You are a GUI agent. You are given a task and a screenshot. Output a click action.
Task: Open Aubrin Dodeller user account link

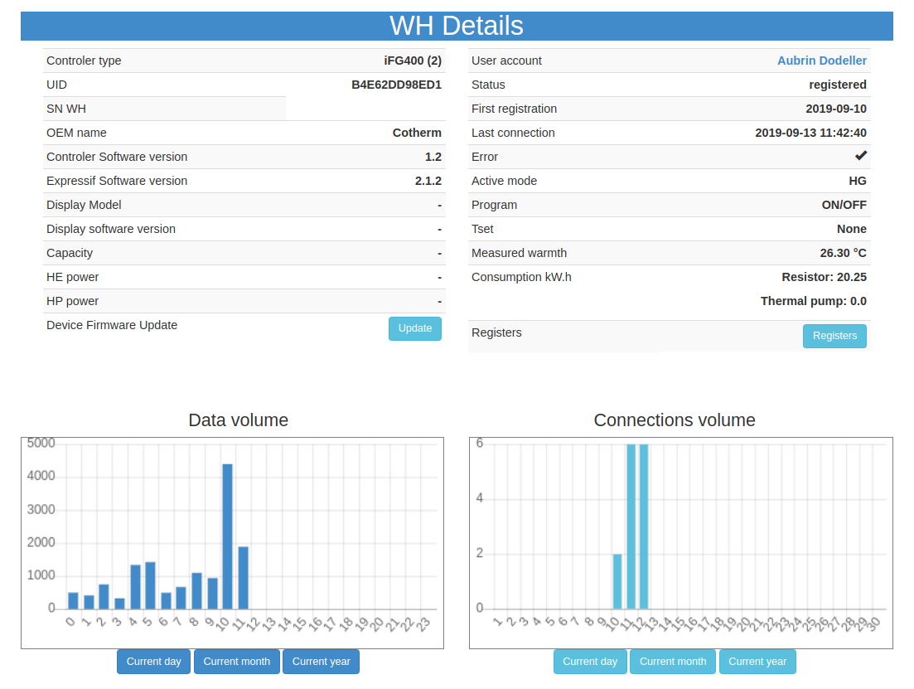[x=821, y=61]
